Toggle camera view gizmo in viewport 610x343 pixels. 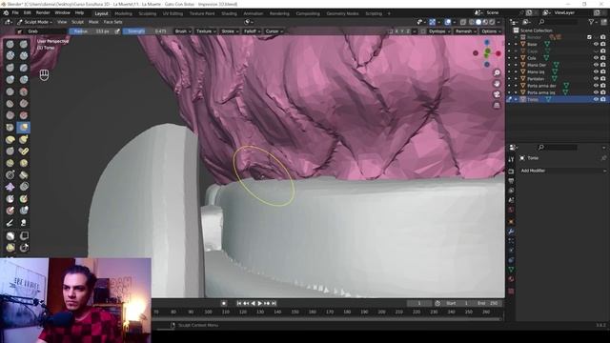(497, 94)
